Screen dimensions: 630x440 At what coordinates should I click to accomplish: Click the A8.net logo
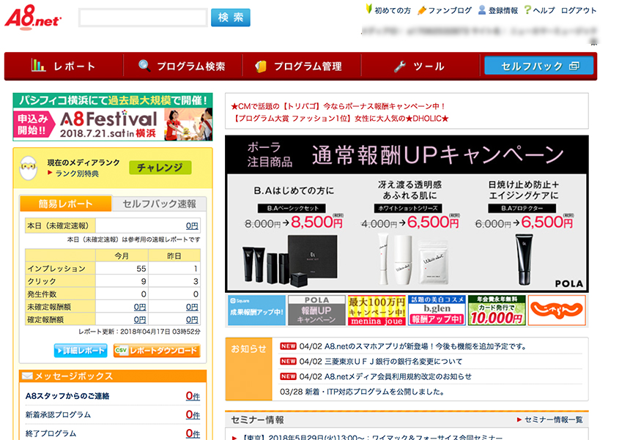(x=33, y=18)
